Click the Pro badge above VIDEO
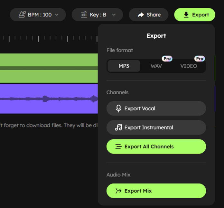This screenshot has width=224, height=208. 200,59
